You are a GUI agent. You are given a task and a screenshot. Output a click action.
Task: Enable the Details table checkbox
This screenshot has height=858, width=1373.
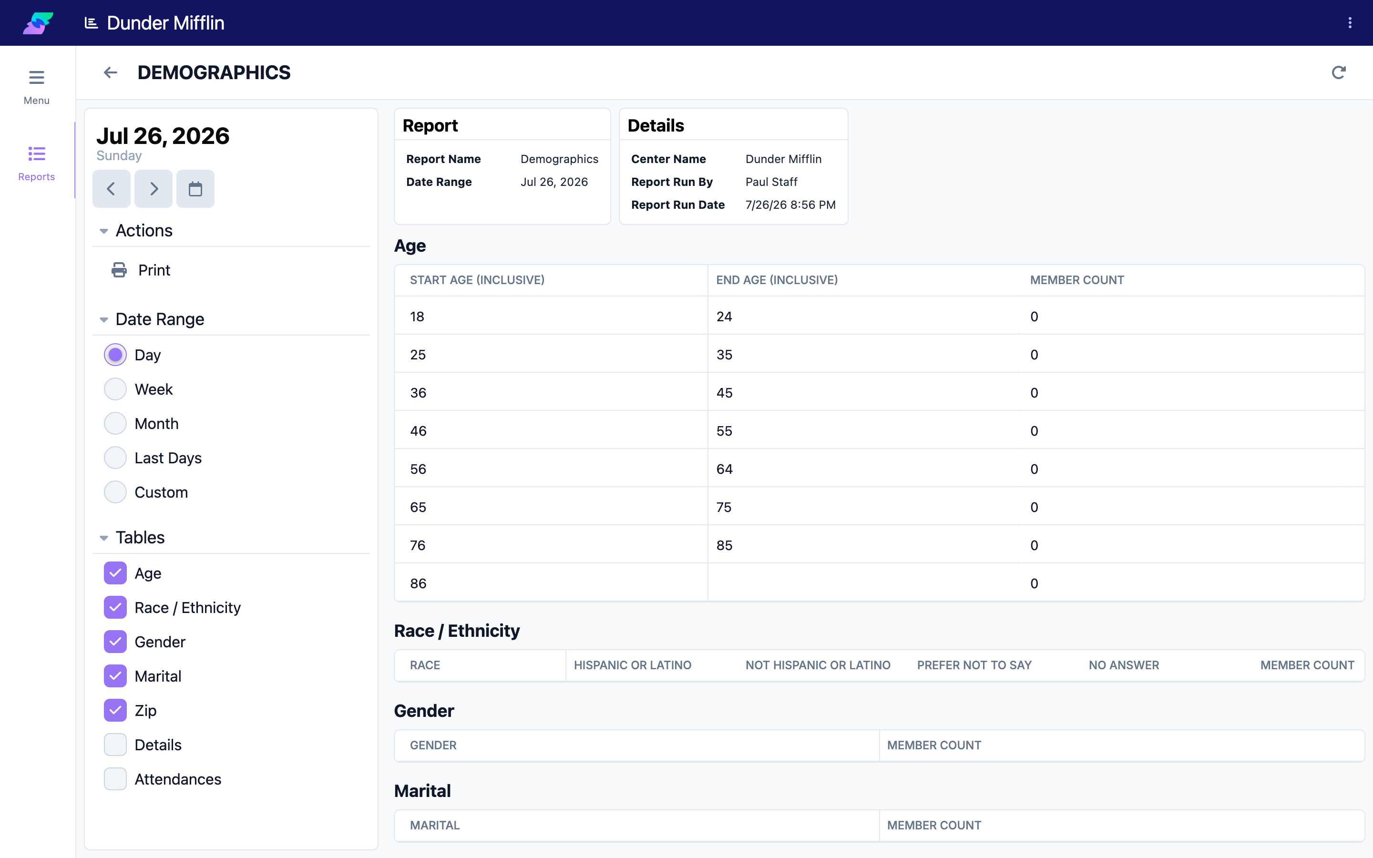pyautogui.click(x=115, y=745)
